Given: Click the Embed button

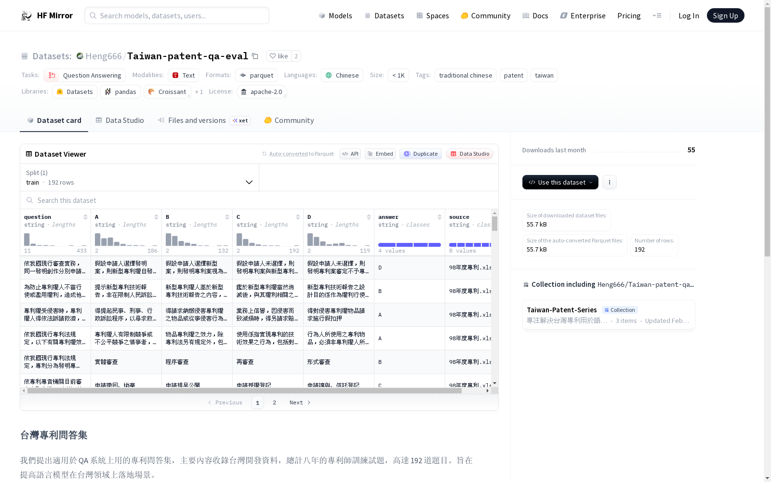Looking at the screenshot, I should tap(380, 154).
